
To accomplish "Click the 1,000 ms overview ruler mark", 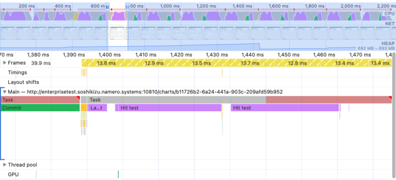I will point(169,6).
